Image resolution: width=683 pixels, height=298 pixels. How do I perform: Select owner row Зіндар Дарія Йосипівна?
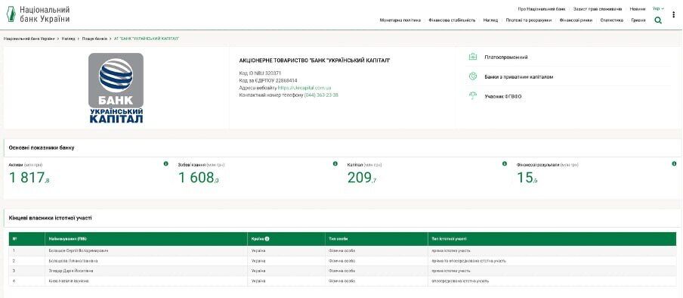point(342,271)
